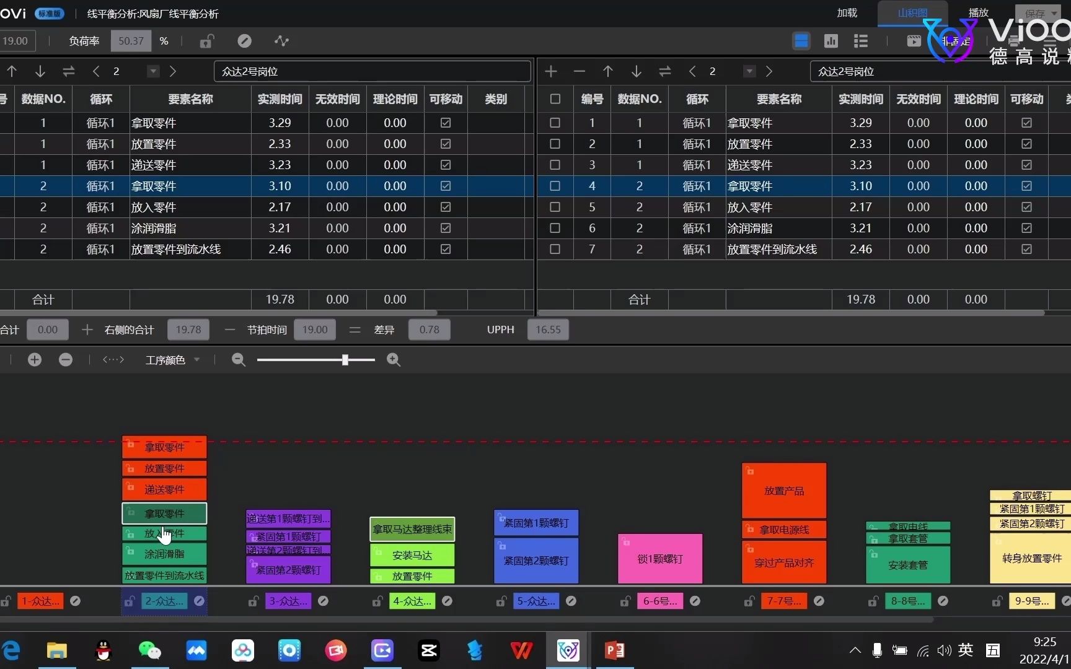Open the 加载 menu item

[x=847, y=13]
